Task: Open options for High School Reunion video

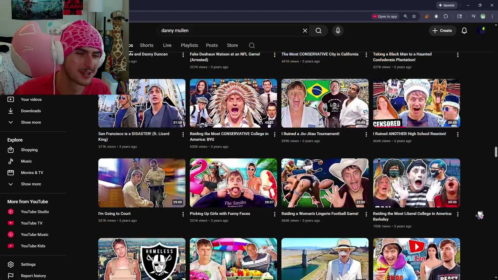Action: (x=458, y=134)
